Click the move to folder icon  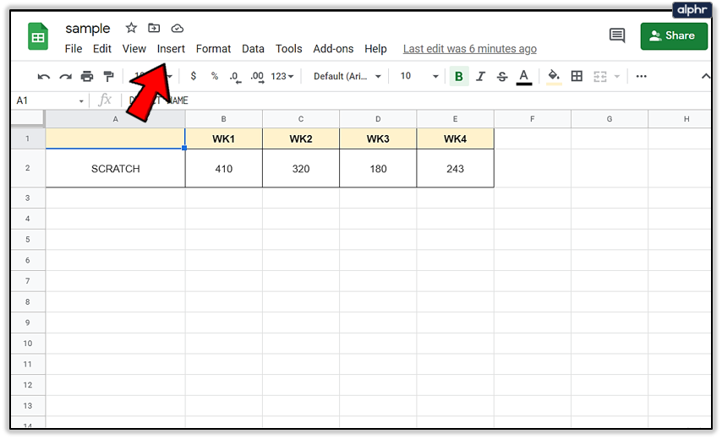click(154, 28)
